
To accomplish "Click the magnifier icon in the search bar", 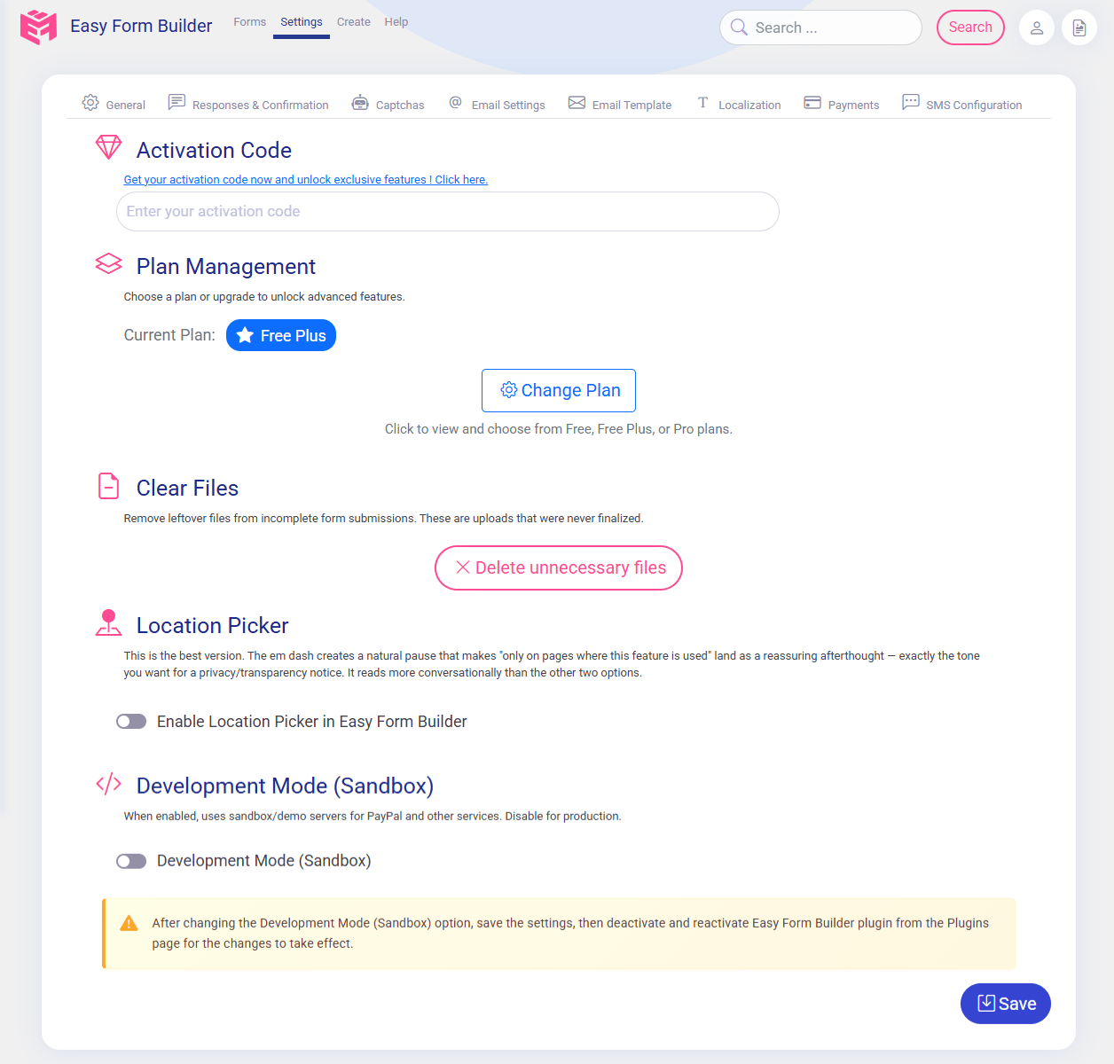I will pyautogui.click(x=739, y=27).
